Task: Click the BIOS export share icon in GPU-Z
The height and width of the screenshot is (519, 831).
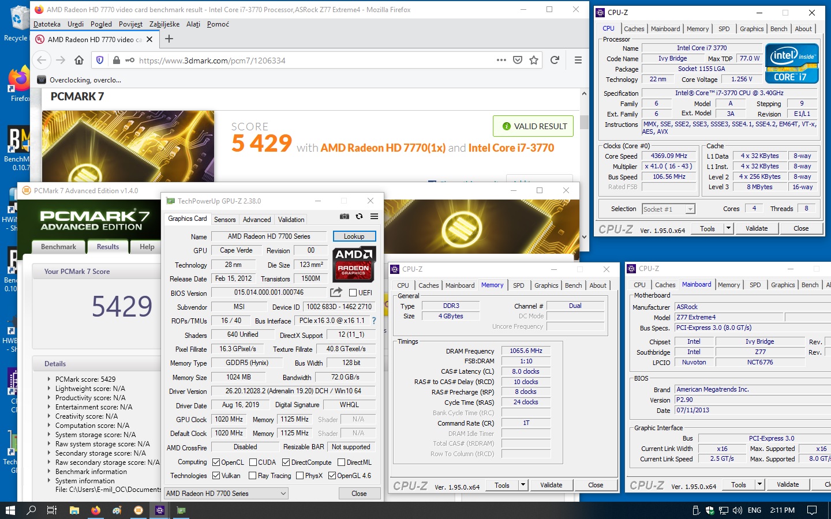Action: point(336,292)
